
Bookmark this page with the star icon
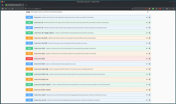click(x=132, y=9)
